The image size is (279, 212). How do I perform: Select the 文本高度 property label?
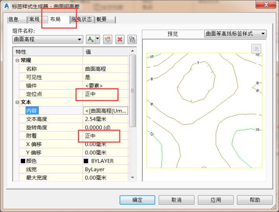pyautogui.click(x=37, y=119)
